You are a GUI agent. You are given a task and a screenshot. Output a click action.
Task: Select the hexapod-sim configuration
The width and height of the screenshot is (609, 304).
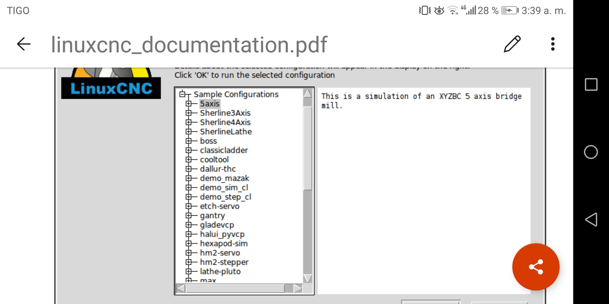(224, 243)
